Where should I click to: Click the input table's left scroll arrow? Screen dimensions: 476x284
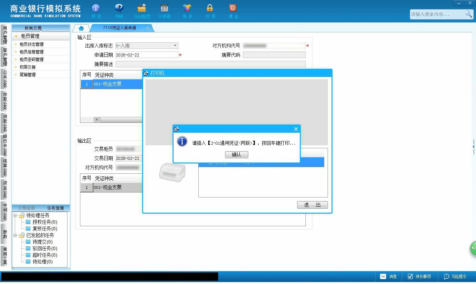[97, 120]
